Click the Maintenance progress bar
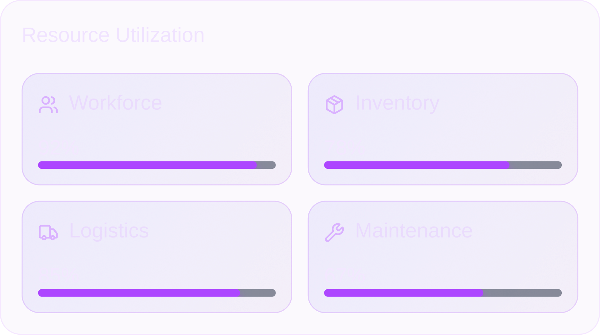This screenshot has height=335, width=600. (x=442, y=293)
